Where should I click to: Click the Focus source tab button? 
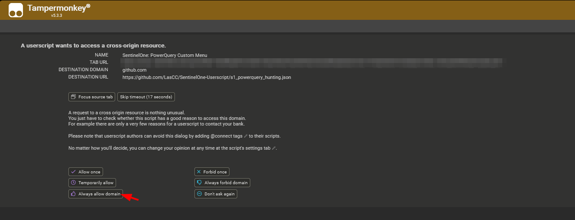(92, 97)
